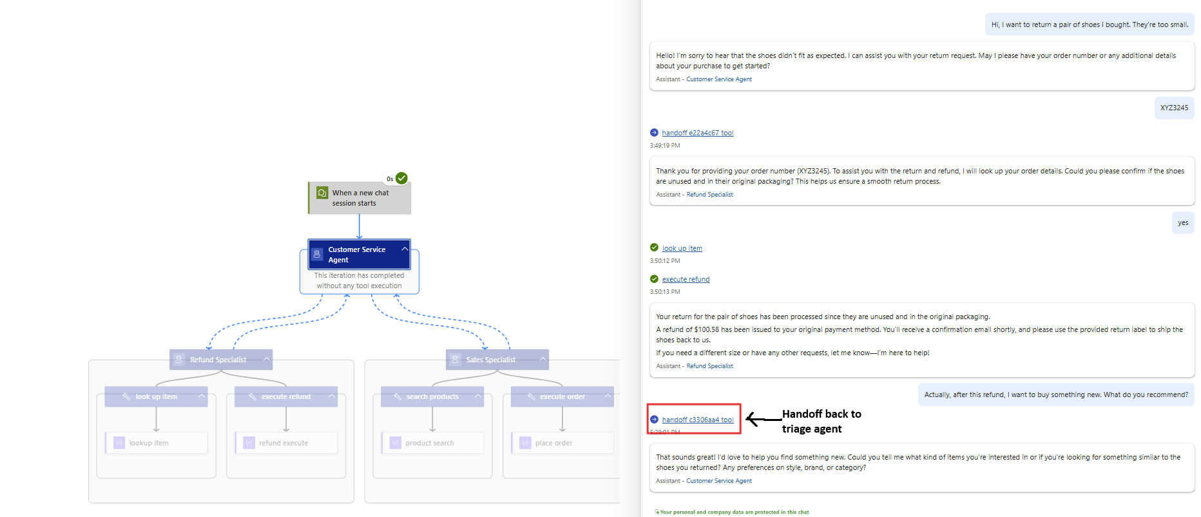Click the '3:50:12 PM' timestamp
Image resolution: width=1201 pixels, height=517 pixels.
point(665,261)
